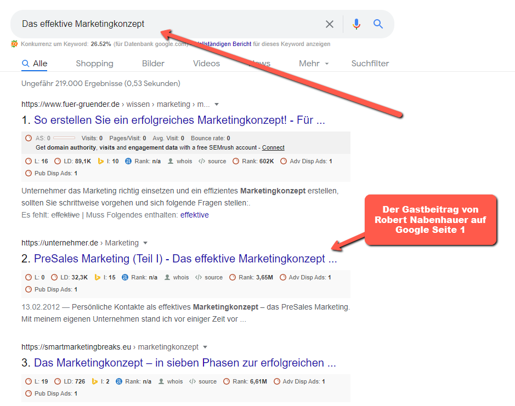The width and height of the screenshot is (515, 406).
Task: Open the Mehr dropdown menu
Action: [x=314, y=64]
